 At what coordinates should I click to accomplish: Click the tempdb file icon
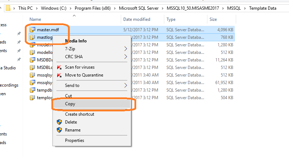pyautogui.click(x=32, y=90)
